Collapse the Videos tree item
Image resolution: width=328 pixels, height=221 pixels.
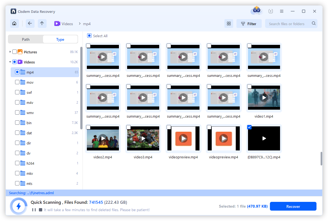point(10,62)
